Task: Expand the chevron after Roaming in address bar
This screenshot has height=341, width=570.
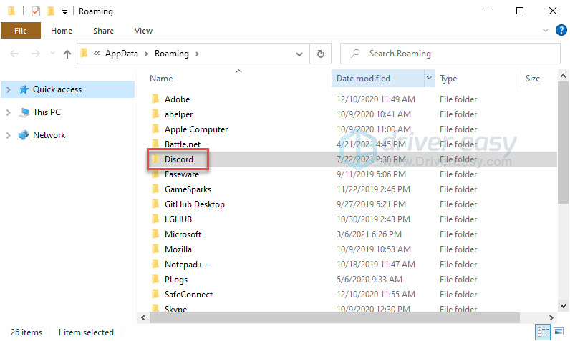Action: pos(197,54)
